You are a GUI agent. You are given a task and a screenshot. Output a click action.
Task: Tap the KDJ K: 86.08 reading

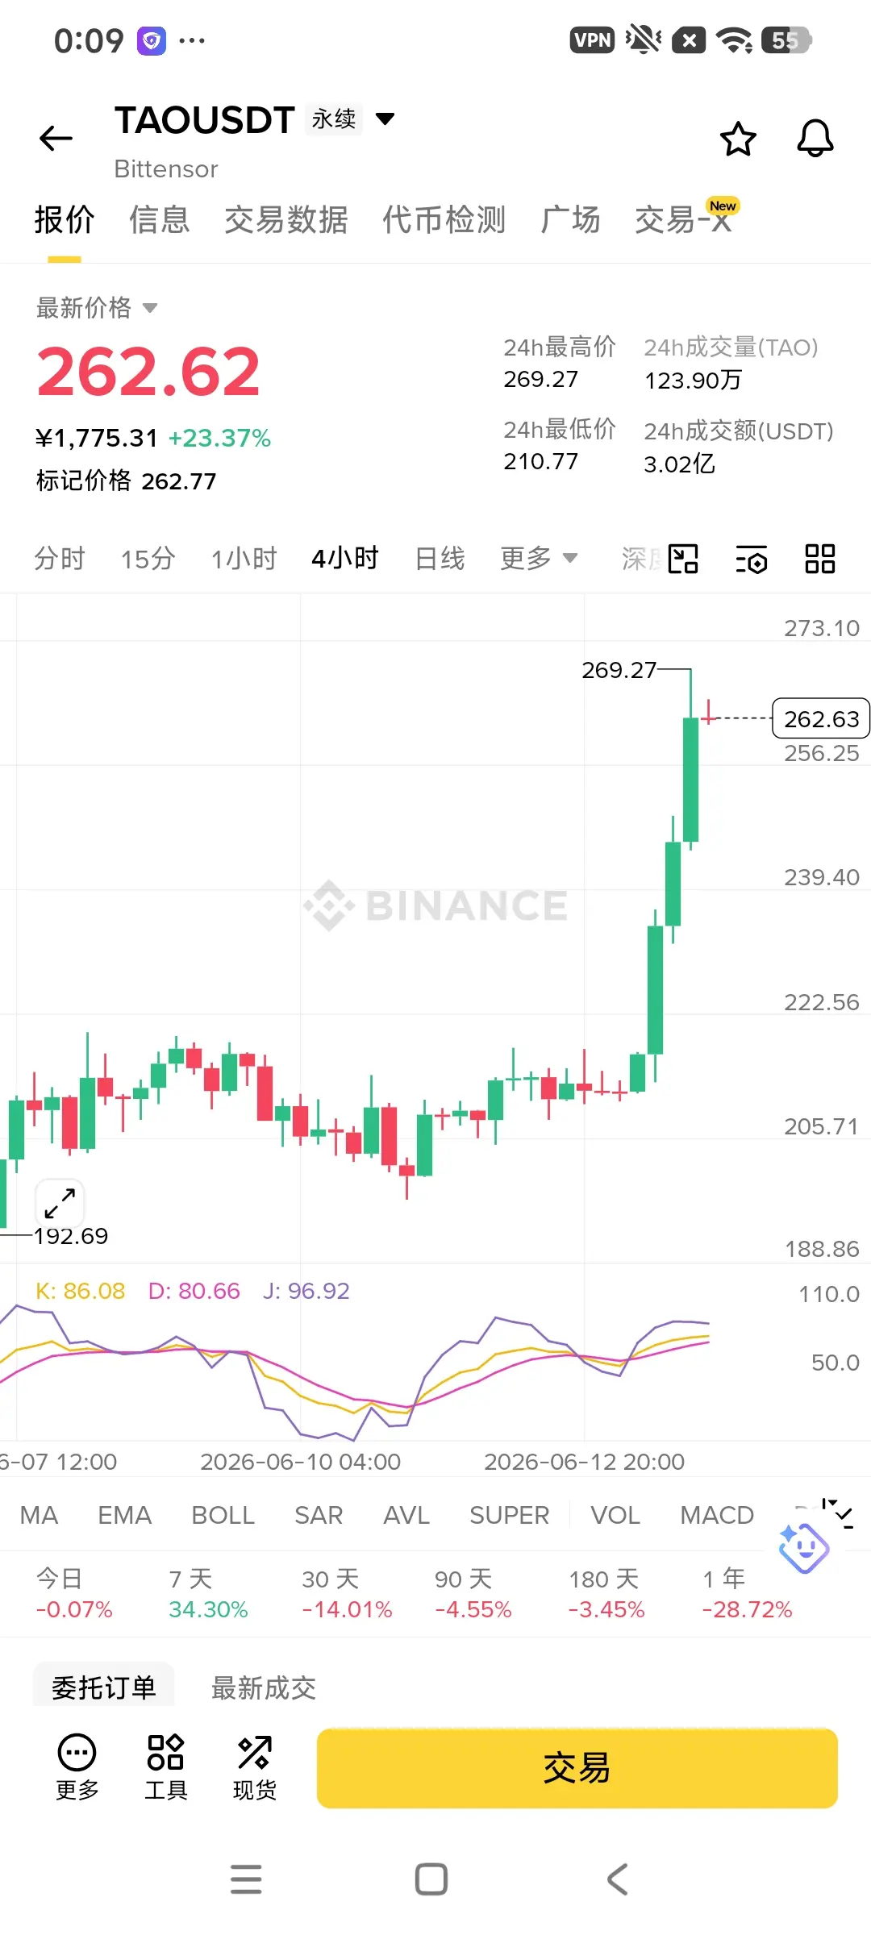pos(81,1291)
